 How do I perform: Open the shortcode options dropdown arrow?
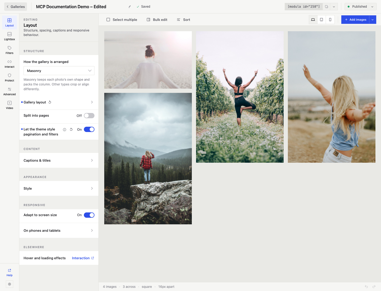(334, 7)
